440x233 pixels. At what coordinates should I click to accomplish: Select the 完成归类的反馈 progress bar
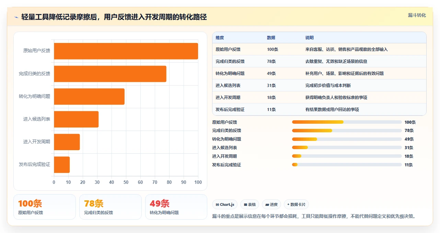click(347, 131)
